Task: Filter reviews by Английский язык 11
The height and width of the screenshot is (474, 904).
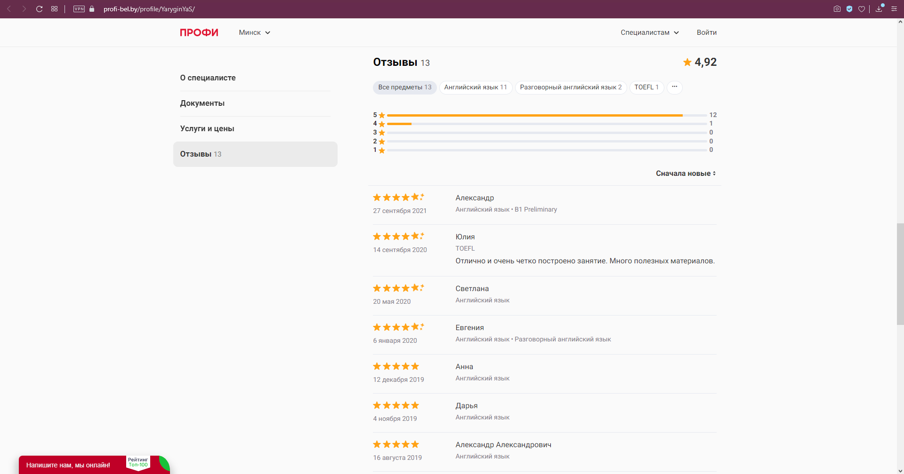Action: click(476, 87)
